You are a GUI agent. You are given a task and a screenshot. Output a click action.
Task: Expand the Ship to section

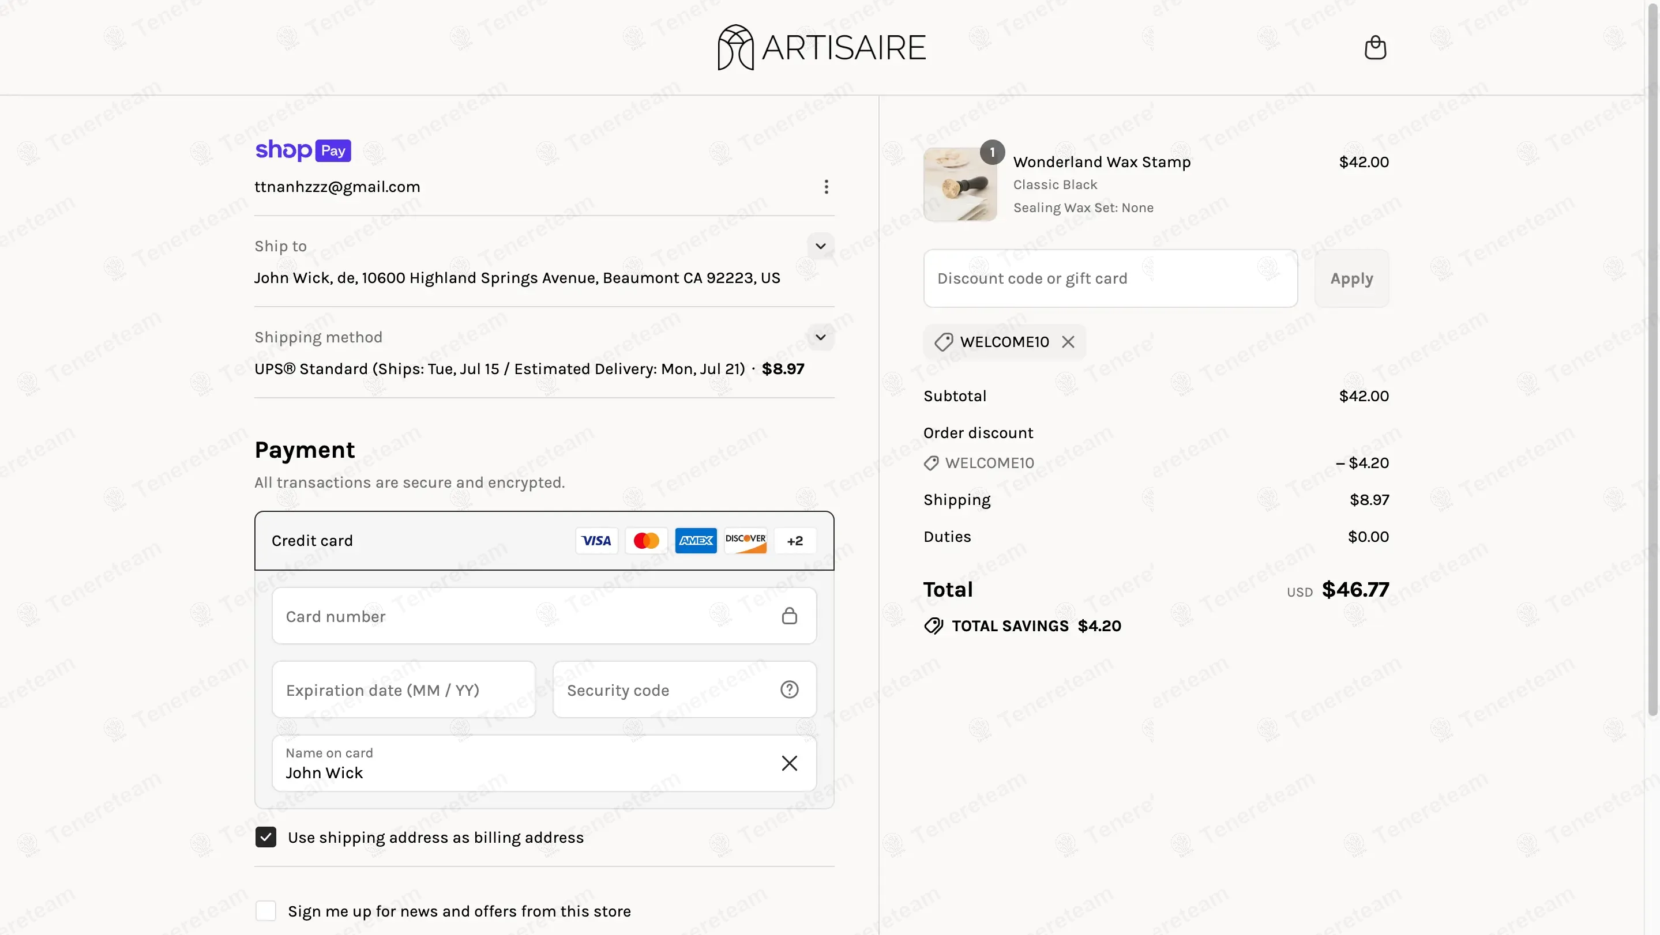(820, 246)
